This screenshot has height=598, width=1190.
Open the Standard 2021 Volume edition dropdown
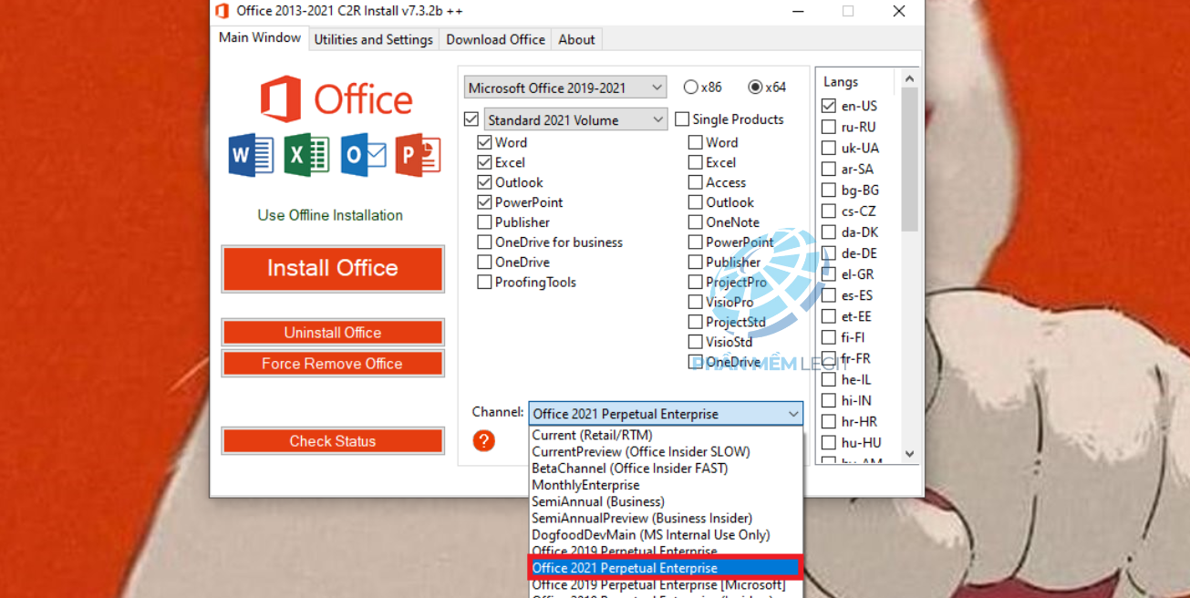tap(575, 119)
